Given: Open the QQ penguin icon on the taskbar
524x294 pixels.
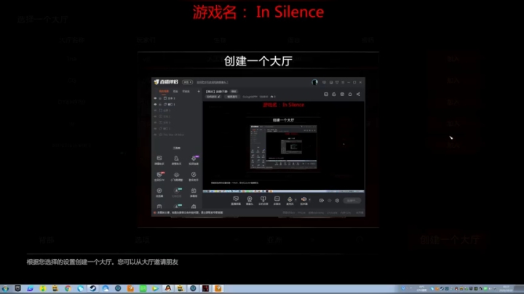Looking at the screenshot, I should 168,288.
